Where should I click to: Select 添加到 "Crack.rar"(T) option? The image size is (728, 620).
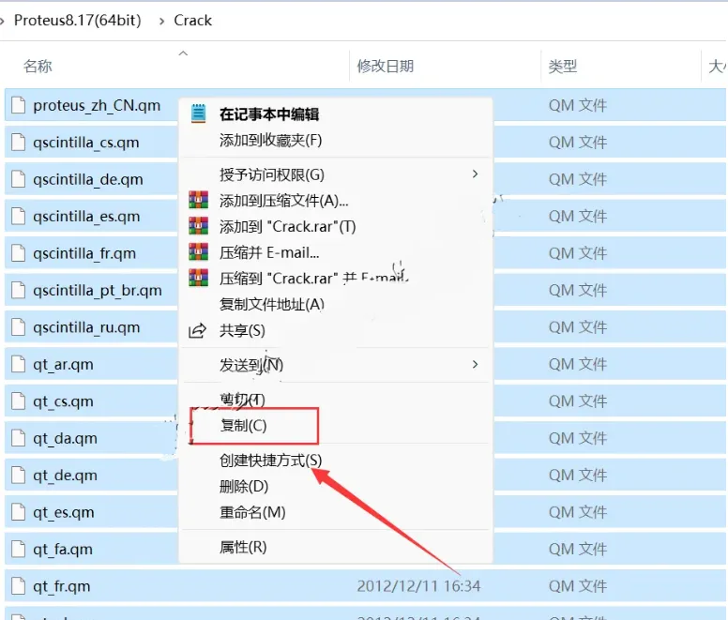[x=287, y=226]
